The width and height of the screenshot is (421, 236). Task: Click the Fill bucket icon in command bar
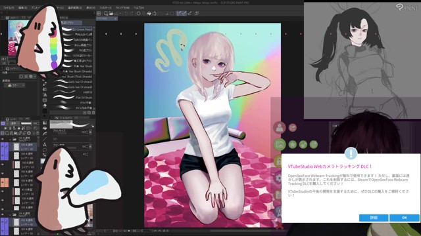pyautogui.click(x=149, y=13)
